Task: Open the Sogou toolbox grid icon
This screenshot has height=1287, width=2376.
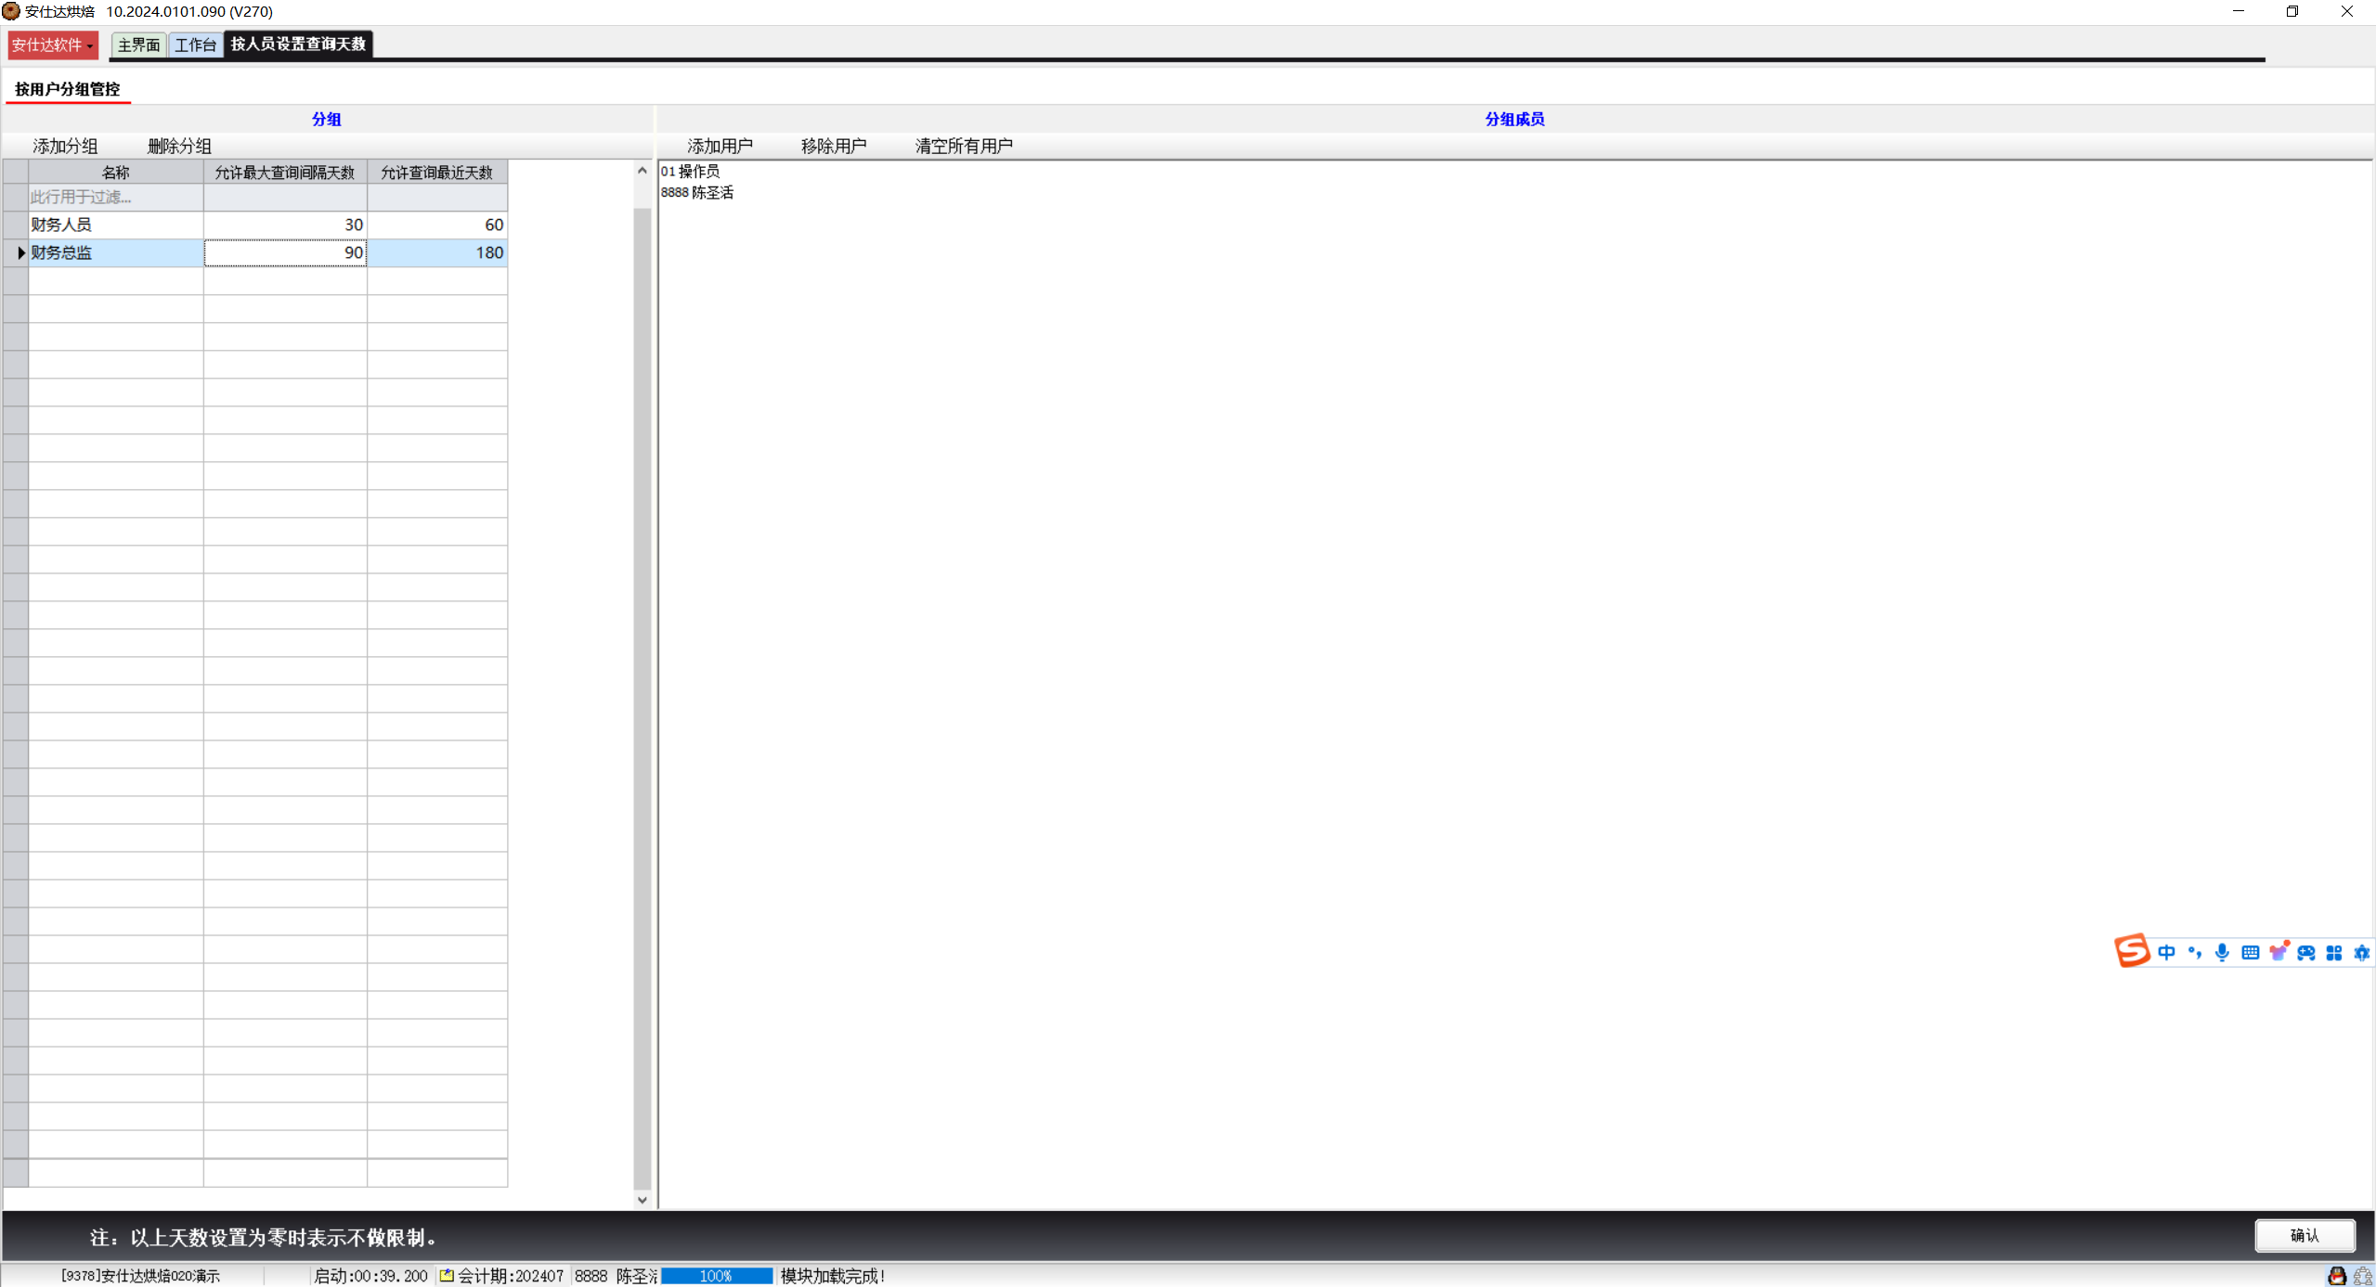Action: click(x=2334, y=953)
